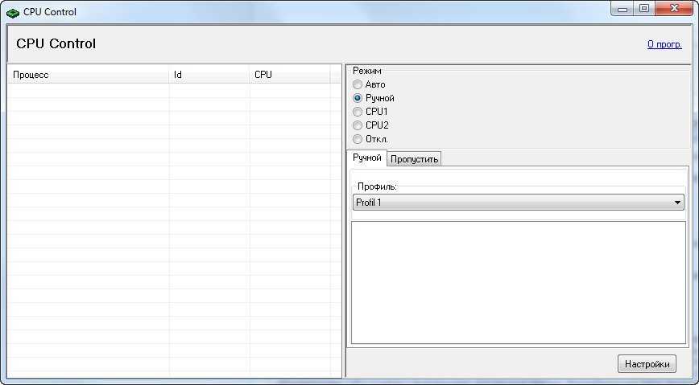Screen dimensions: 699x385
Task: Select the Ручной mode radio button
Action: pyautogui.click(x=358, y=98)
